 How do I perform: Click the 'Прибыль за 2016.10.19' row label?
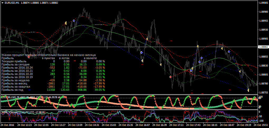pyautogui.click(x=17, y=77)
